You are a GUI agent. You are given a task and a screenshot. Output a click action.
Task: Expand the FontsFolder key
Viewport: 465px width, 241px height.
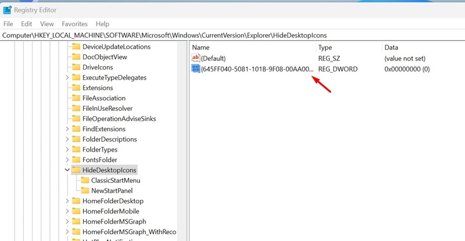coord(67,160)
